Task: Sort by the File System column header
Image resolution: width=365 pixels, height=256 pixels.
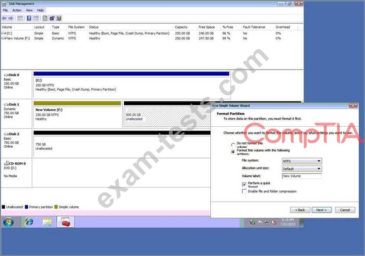Action: point(76,27)
